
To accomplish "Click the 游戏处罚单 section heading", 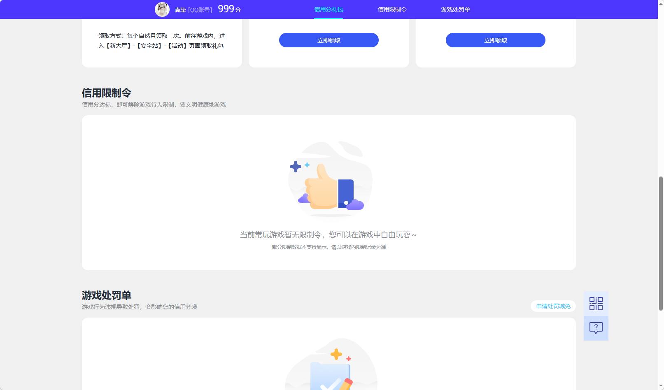I will click(x=106, y=295).
